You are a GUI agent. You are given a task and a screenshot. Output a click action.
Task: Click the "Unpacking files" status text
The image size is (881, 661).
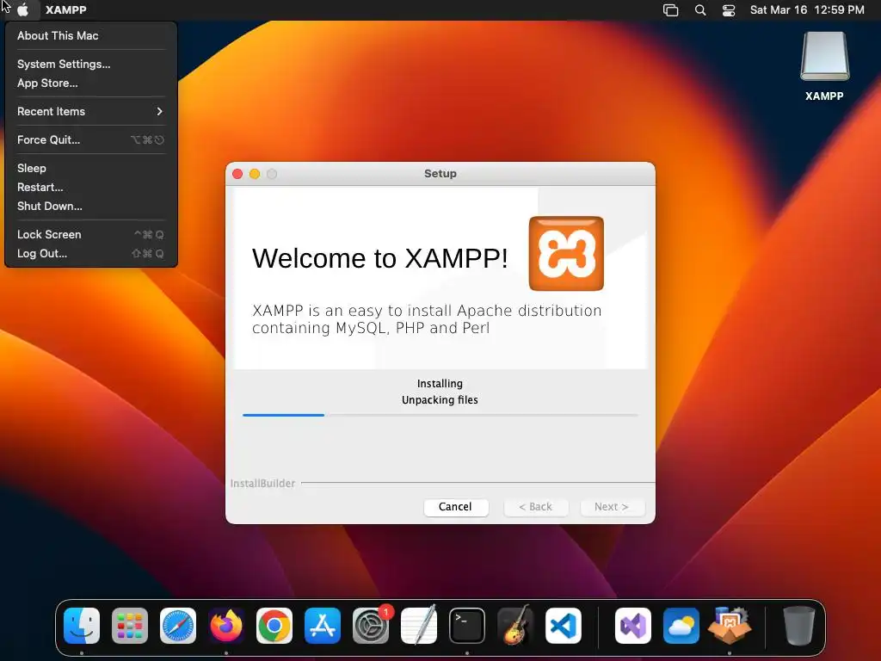pyautogui.click(x=440, y=399)
